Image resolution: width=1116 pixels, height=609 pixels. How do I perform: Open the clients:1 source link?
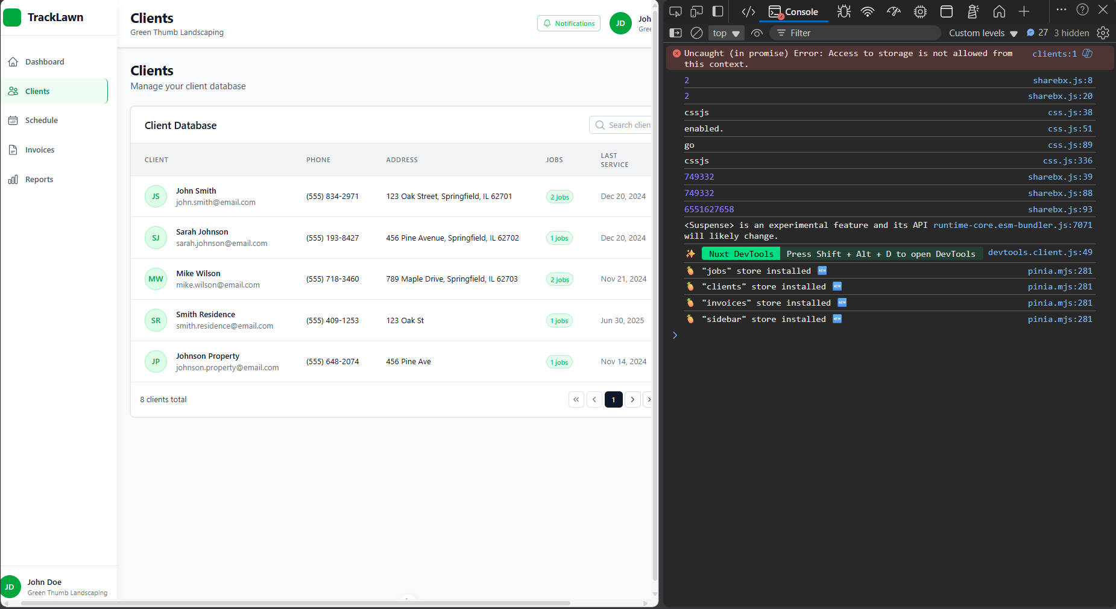[x=1055, y=54]
